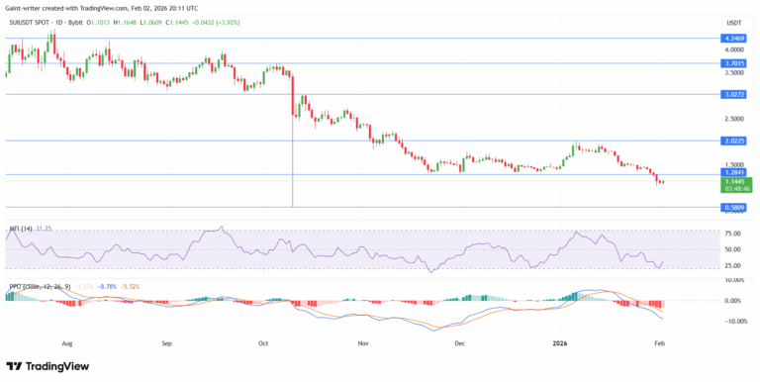Click the 0.00% PPO scale value
Image resolution: width=760 pixels, height=382 pixels.
click(732, 301)
